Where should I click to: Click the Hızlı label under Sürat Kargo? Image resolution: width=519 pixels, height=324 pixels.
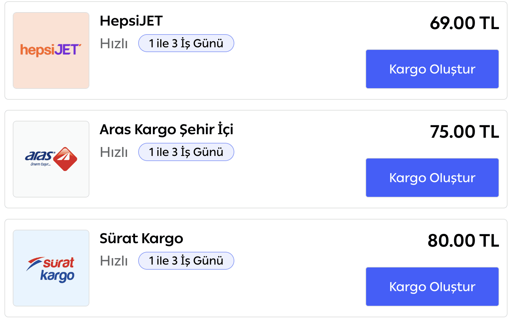pos(114,261)
